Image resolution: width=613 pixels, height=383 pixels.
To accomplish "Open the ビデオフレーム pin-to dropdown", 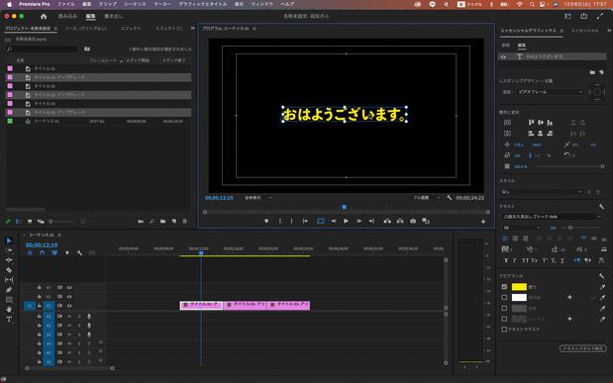I will 550,92.
